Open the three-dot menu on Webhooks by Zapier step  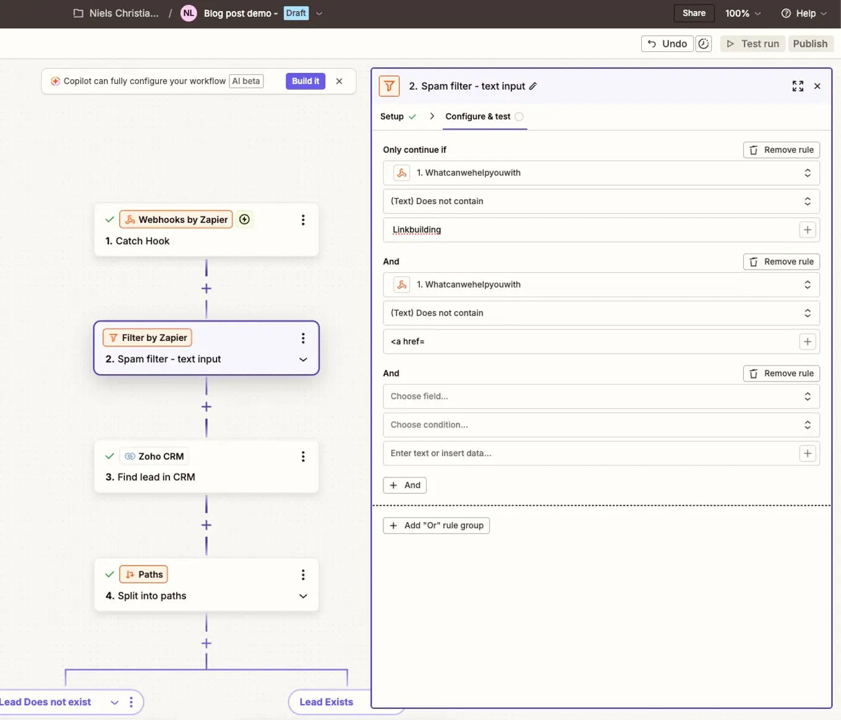(303, 220)
